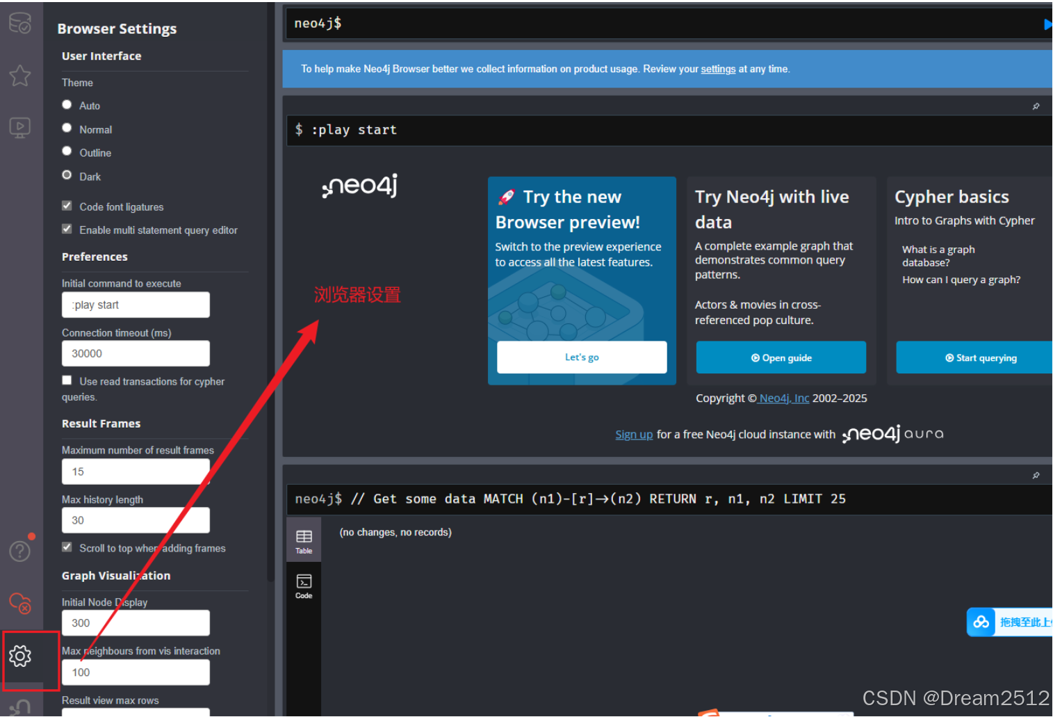
Task: Click 'How can I query a graph?' text
Action: click(961, 280)
